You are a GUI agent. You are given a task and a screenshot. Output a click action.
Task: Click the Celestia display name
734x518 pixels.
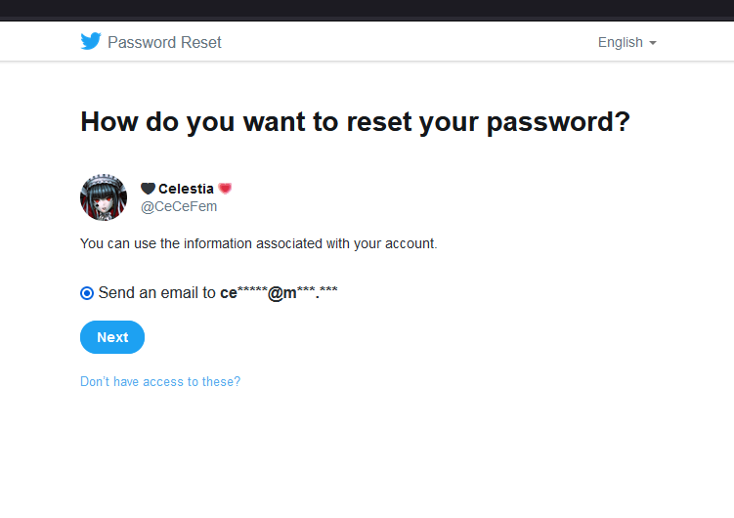coord(186,189)
